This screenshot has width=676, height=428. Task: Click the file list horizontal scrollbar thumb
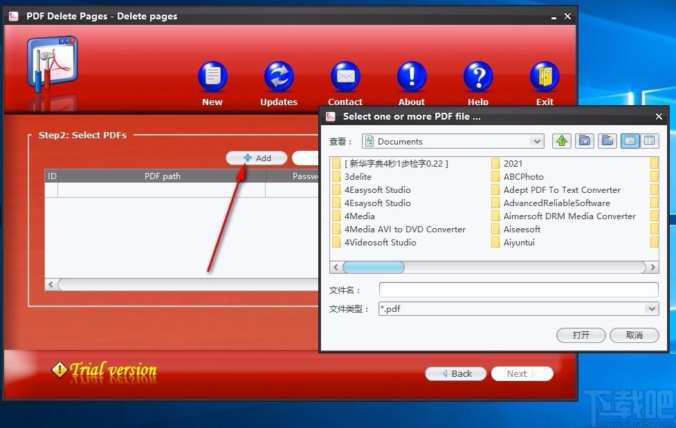pyautogui.click(x=374, y=267)
